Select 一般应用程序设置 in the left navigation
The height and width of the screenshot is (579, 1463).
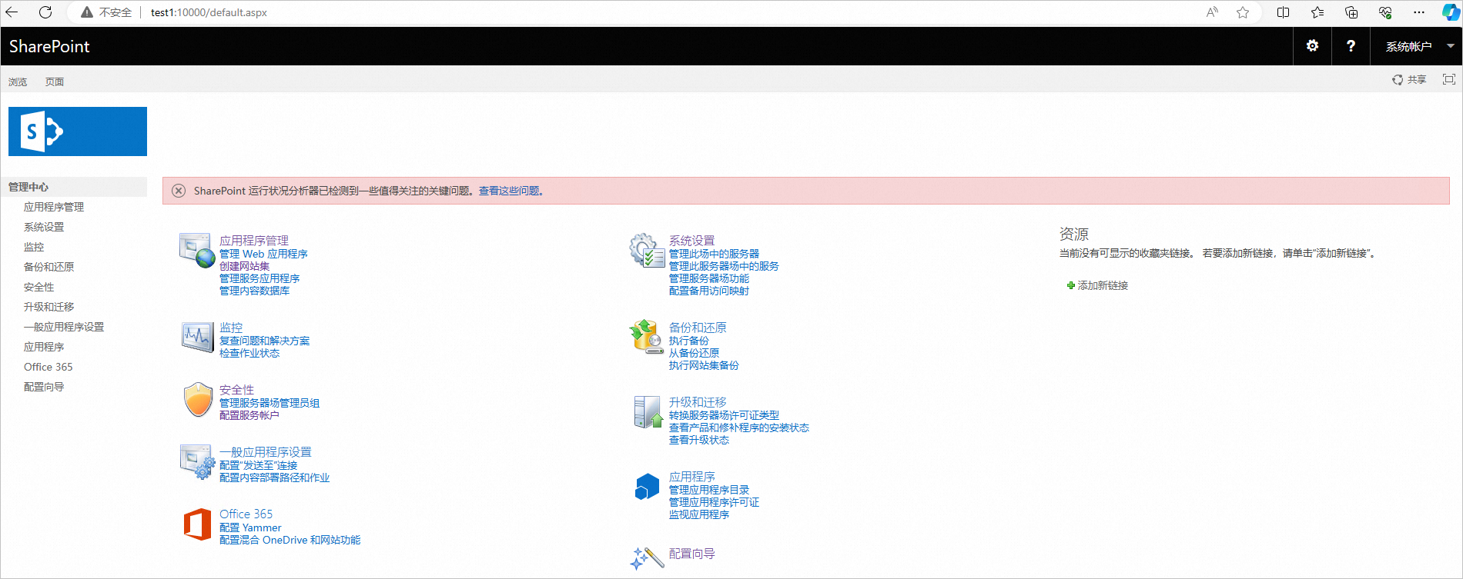pyautogui.click(x=64, y=327)
